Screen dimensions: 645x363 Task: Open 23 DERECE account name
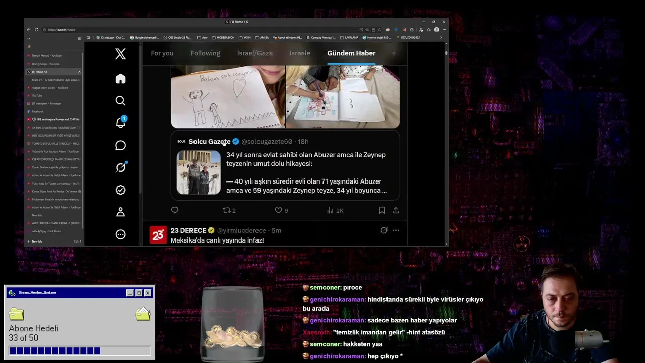click(x=188, y=230)
